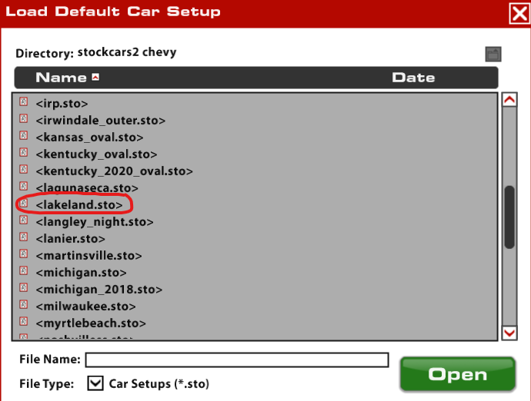Select the kentucky_2020_oval.sto setup
The width and height of the screenshot is (531, 401).
coord(114,171)
